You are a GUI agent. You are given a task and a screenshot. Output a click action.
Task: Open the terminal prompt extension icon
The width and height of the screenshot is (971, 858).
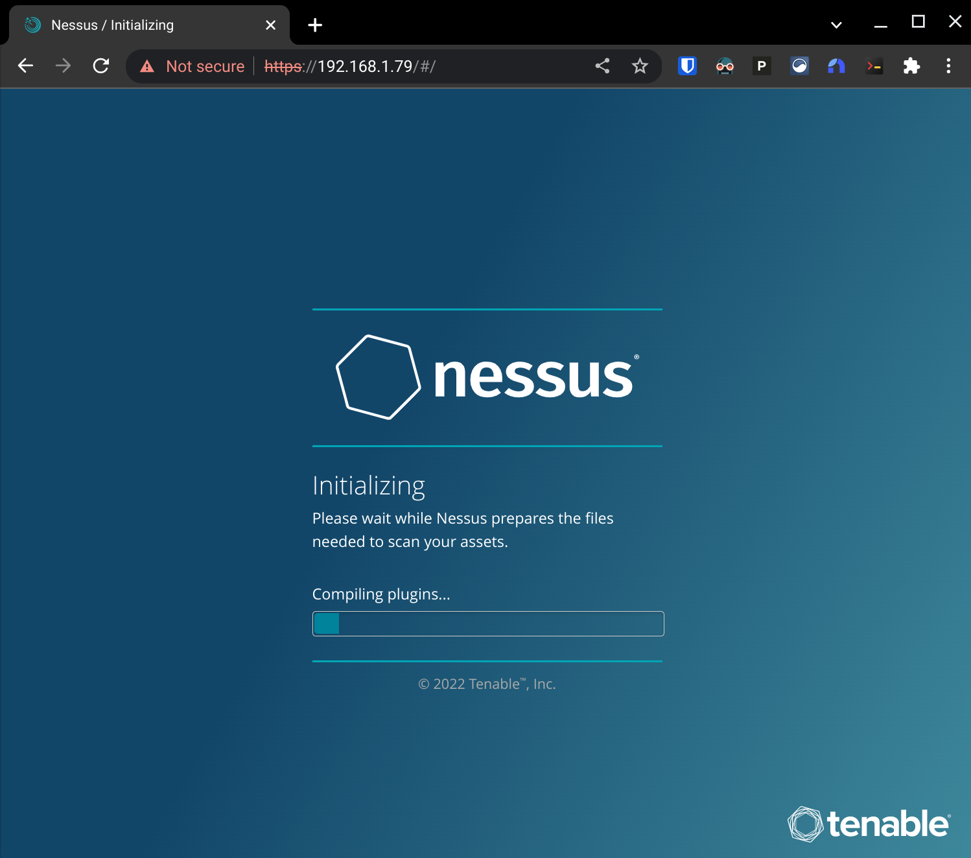pos(874,65)
